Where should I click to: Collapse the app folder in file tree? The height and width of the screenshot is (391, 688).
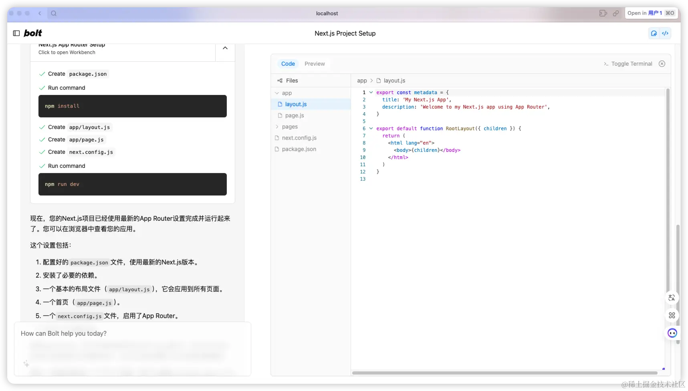coord(277,93)
